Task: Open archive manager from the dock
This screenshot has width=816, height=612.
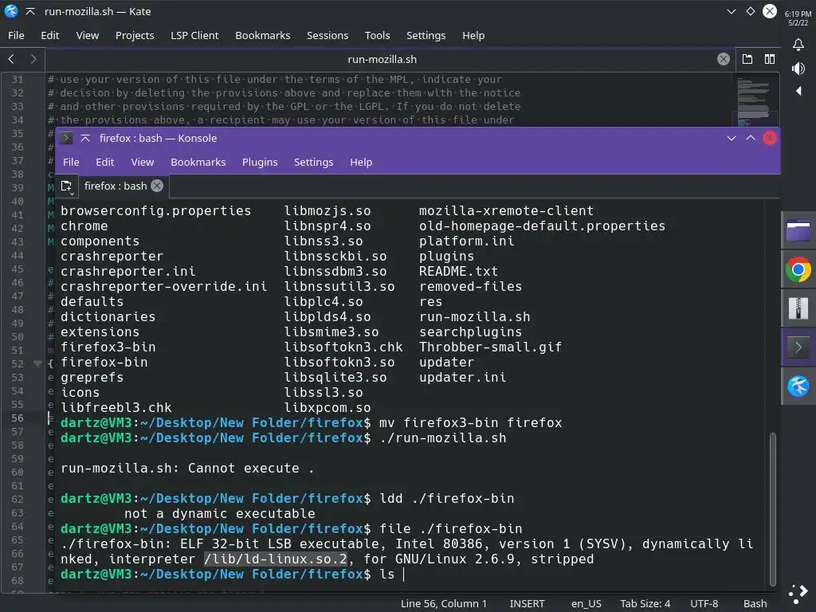Action: (x=798, y=308)
